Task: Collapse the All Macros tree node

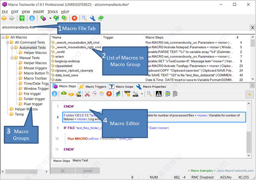Action: 3,37
